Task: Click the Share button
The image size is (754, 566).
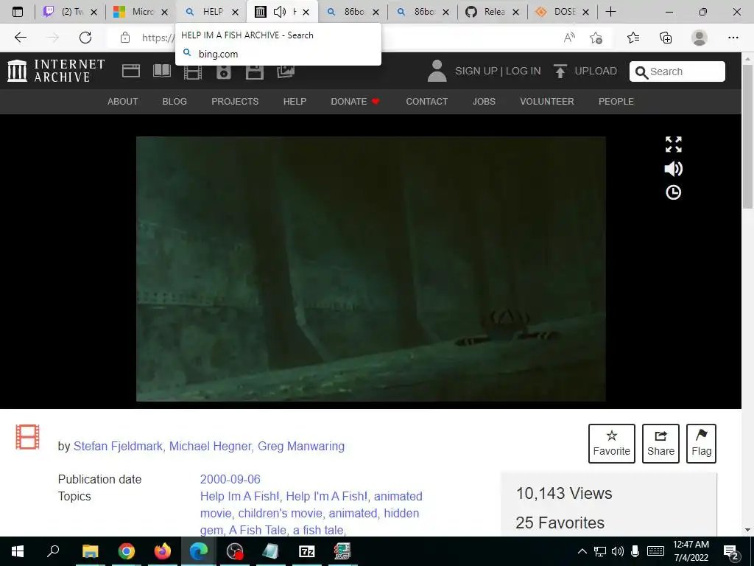Action: tap(660, 443)
